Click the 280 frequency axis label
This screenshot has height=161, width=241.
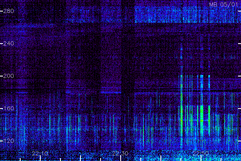pos(9,11)
